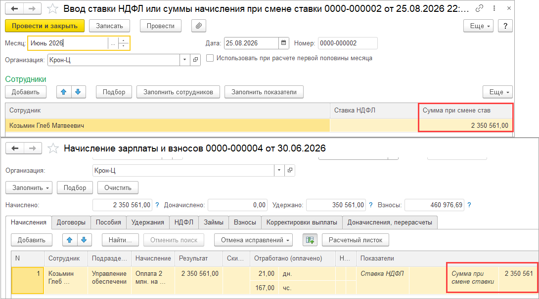Viewport: 539px width, 299px height.
Task: Toggle 'Использовать при расчете первой половины месяца'
Action: coord(210,58)
